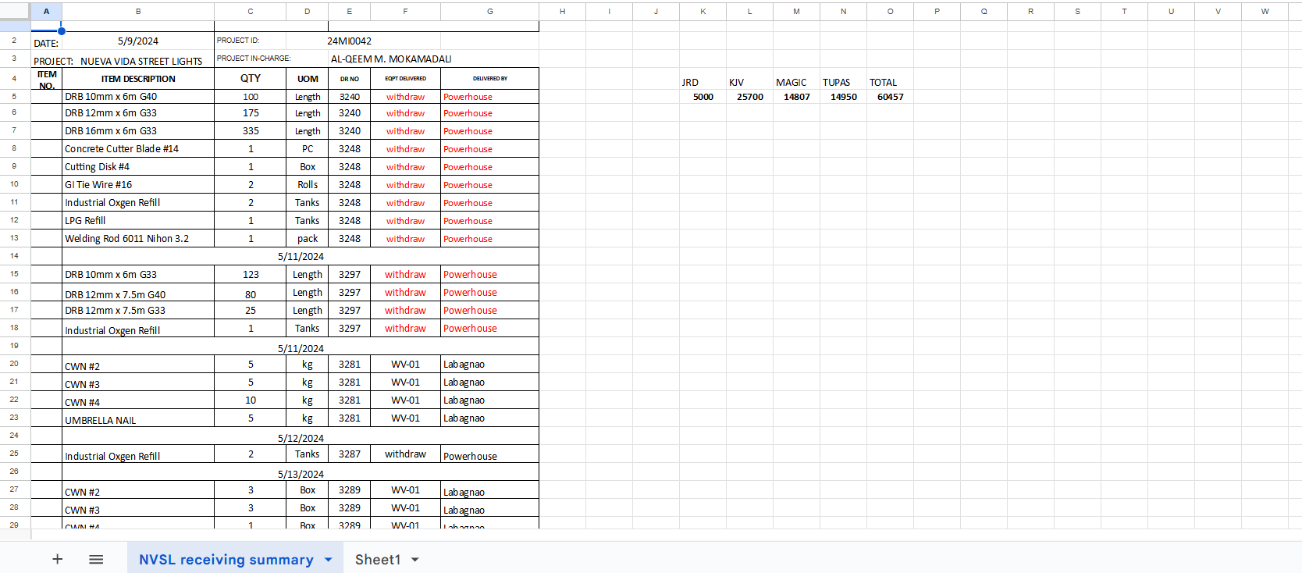Click the CWN #4 cell in row 22
Screen dimensions: 1302x573
[138, 400]
